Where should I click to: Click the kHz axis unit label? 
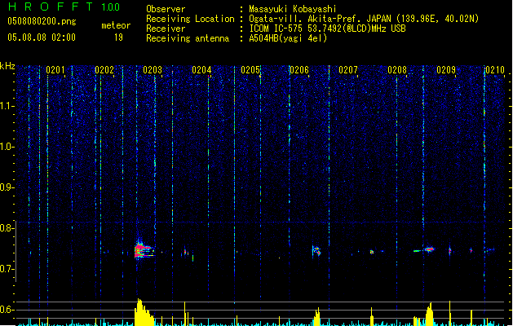(7, 66)
